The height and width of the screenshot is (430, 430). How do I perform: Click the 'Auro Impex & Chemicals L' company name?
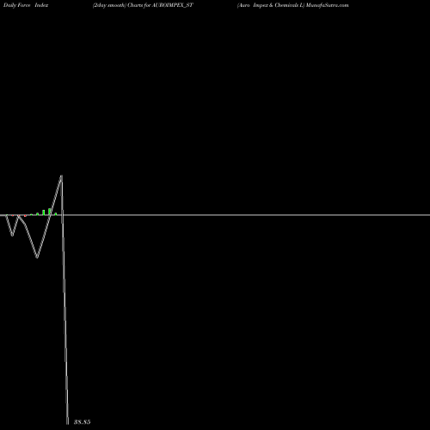(271, 5)
